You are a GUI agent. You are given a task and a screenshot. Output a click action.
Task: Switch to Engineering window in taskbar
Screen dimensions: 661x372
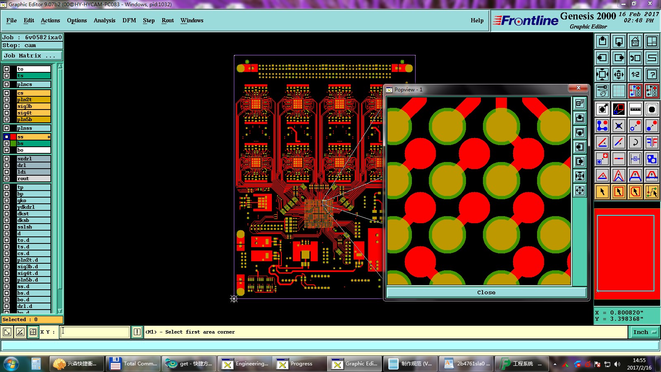(245, 364)
